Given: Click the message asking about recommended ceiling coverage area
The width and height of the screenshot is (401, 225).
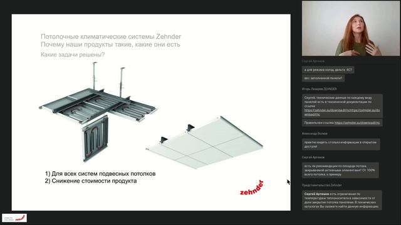Looking at the screenshot, I should pyautogui.click(x=340, y=170).
